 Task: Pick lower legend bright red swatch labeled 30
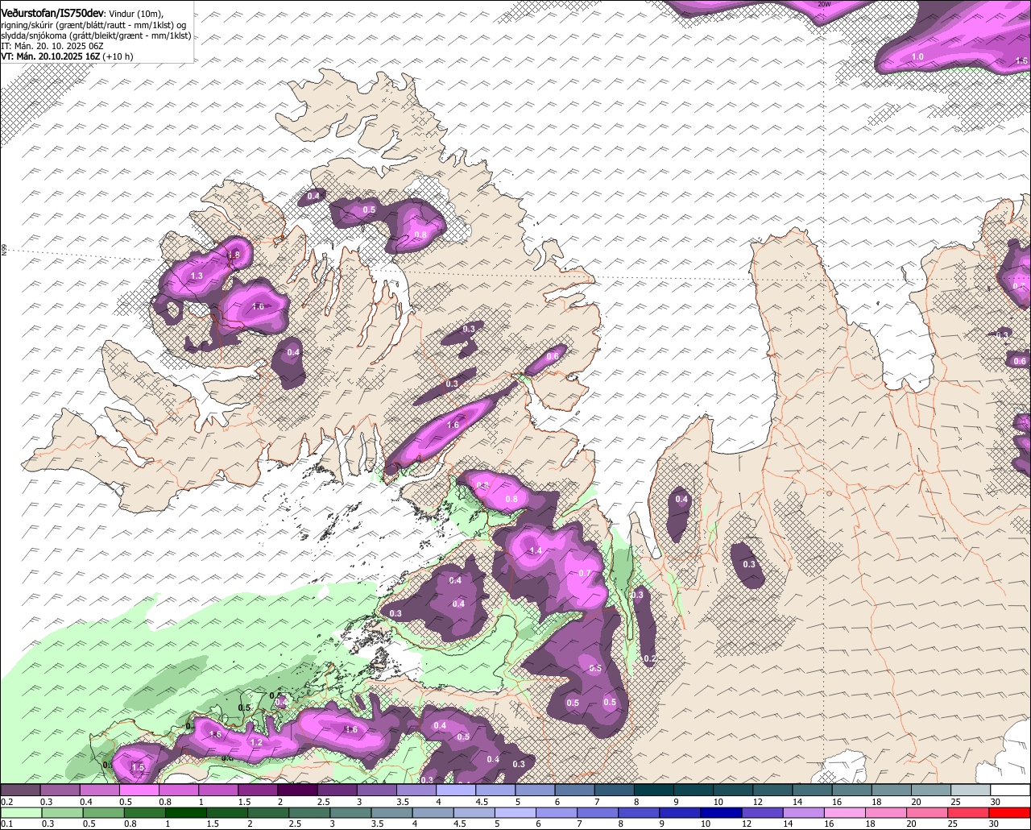click(1011, 812)
